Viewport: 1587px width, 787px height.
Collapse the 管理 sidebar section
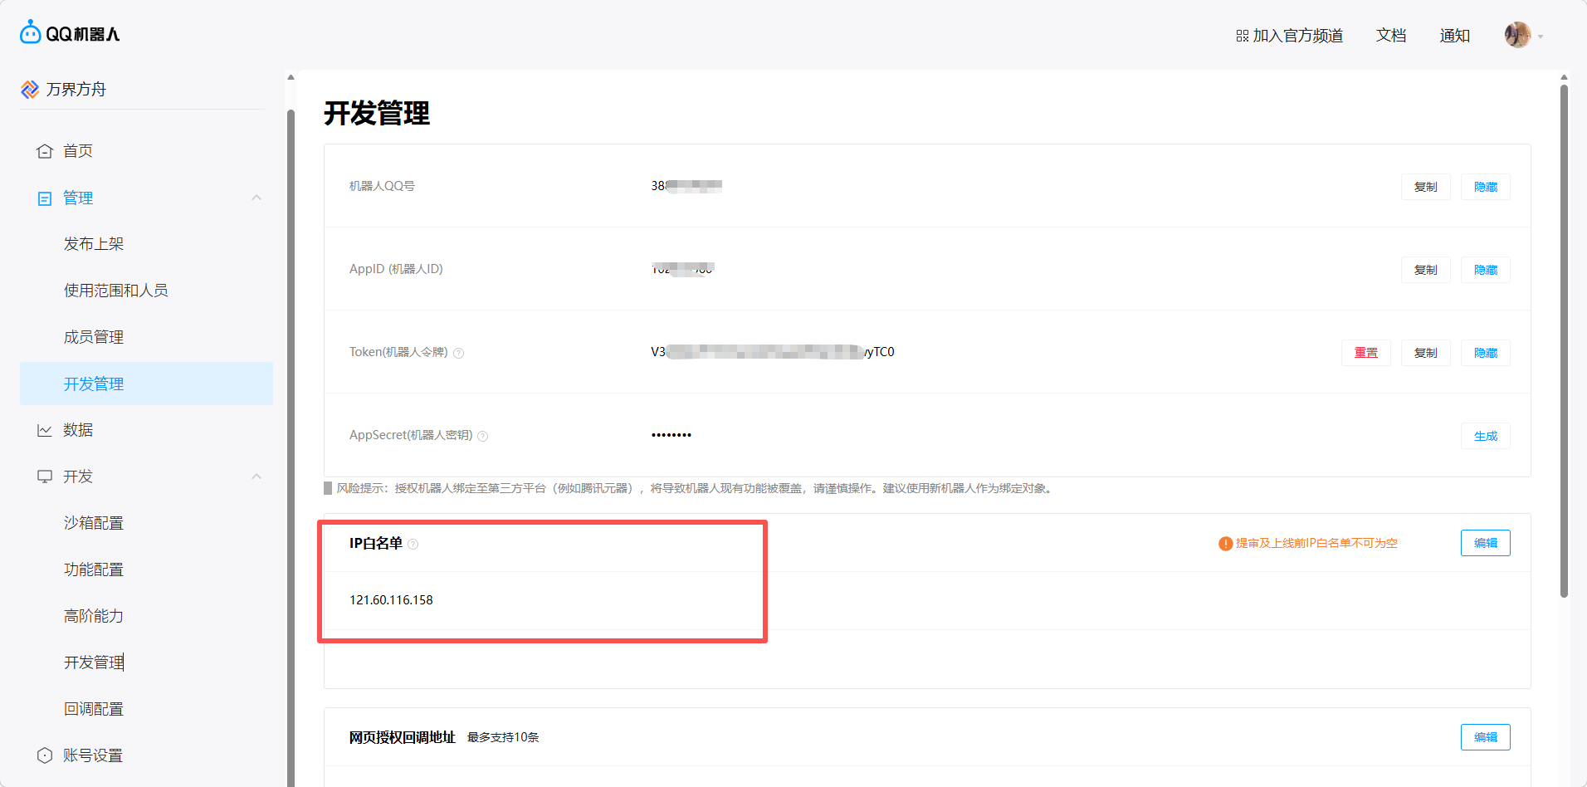[256, 198]
